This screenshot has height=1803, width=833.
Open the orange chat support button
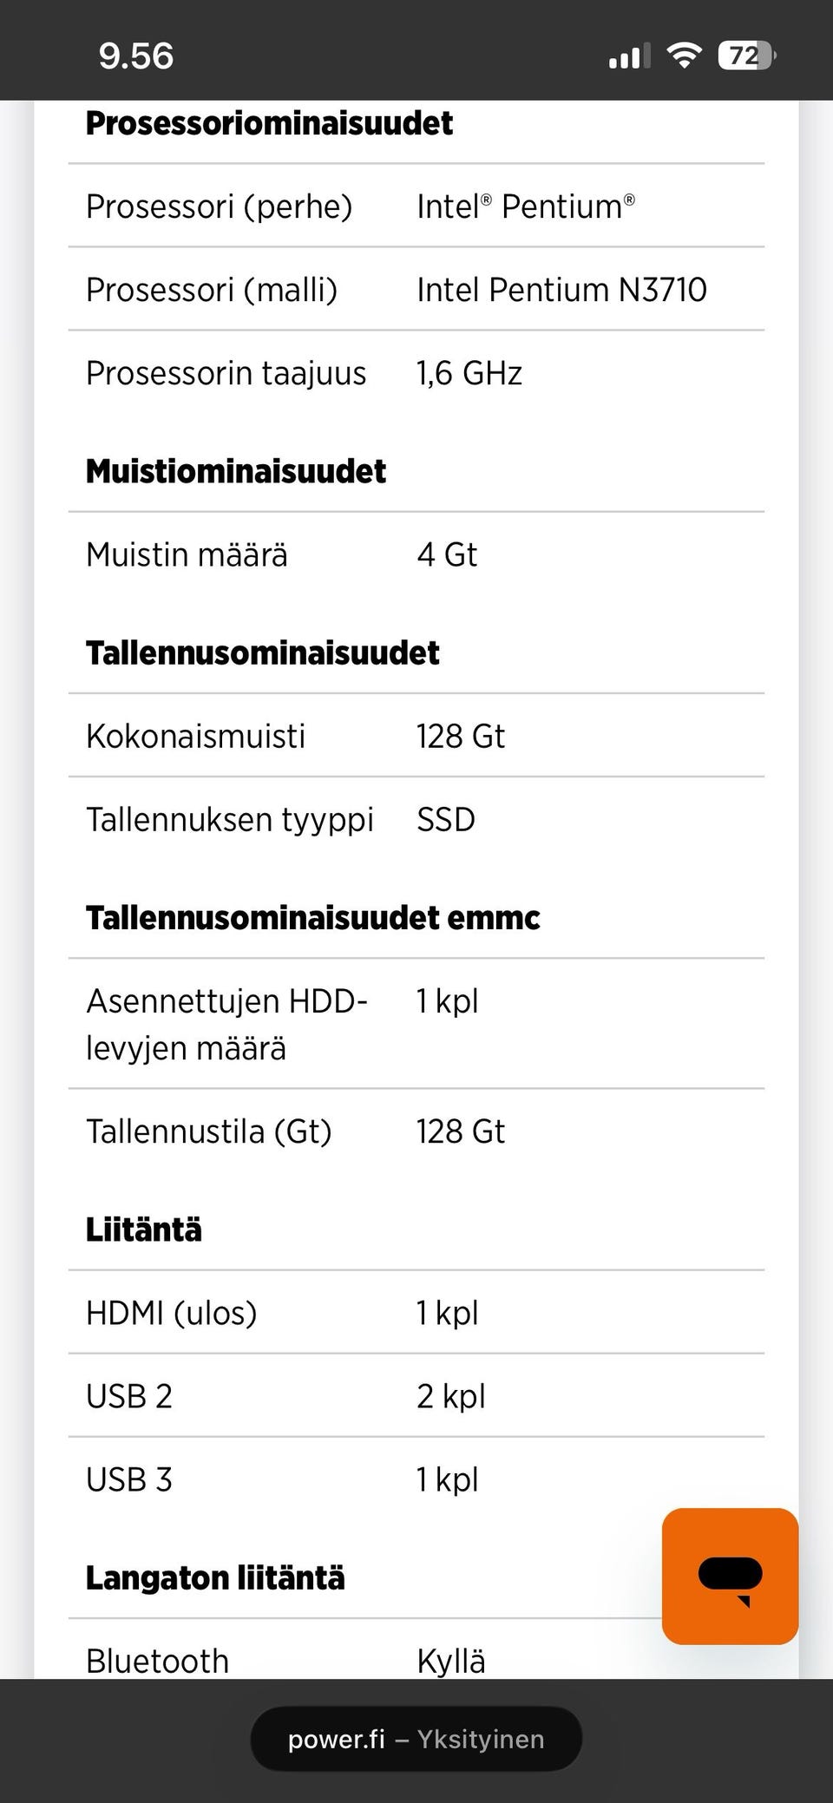(x=730, y=1576)
